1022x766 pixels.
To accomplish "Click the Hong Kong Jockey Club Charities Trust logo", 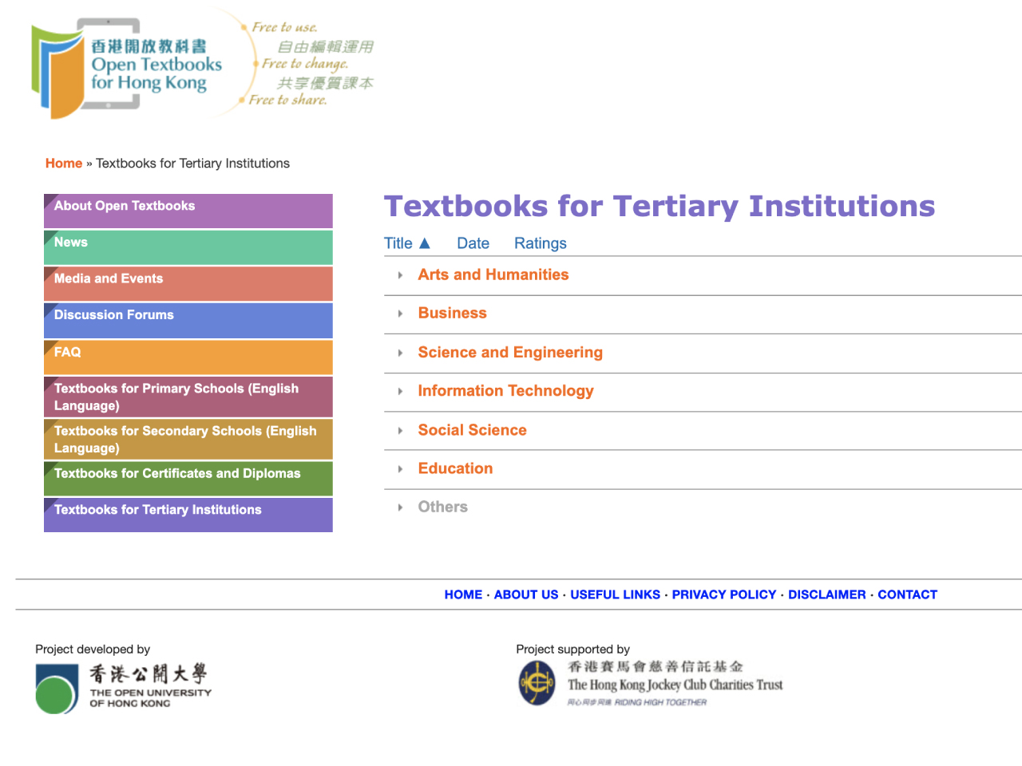I will 651,683.
